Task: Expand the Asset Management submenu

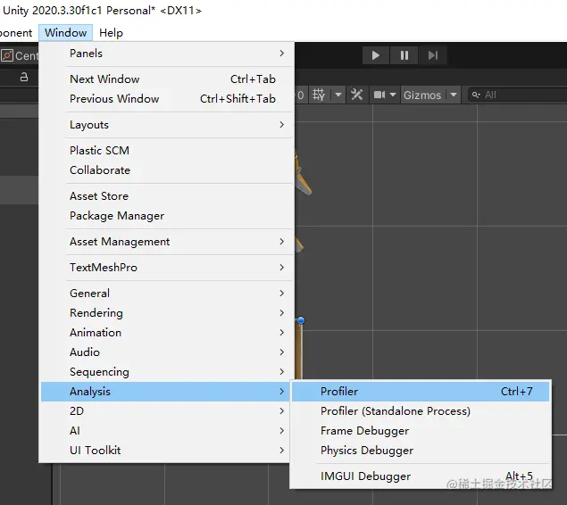Action: click(166, 241)
